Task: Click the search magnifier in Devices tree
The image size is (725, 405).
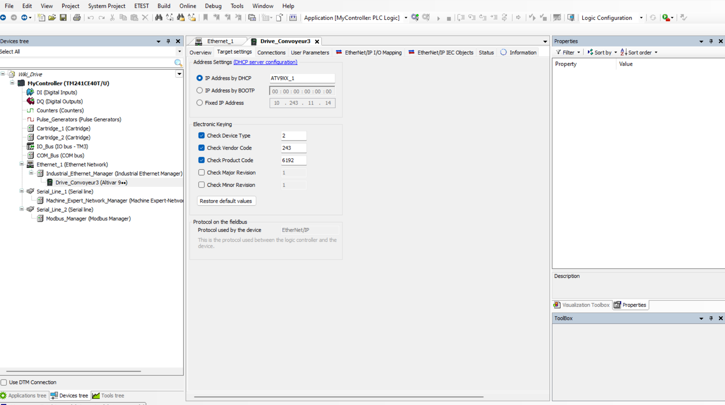Action: (x=178, y=63)
